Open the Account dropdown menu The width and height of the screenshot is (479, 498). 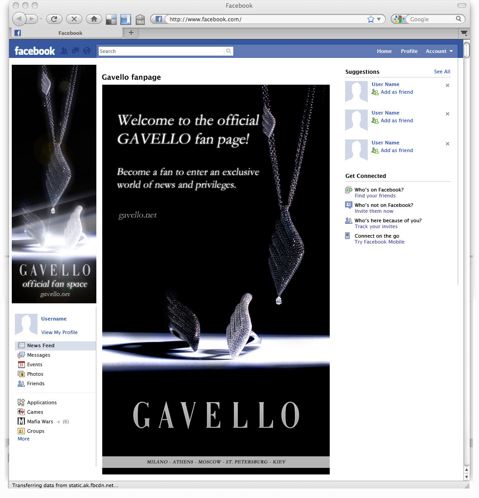coord(439,51)
